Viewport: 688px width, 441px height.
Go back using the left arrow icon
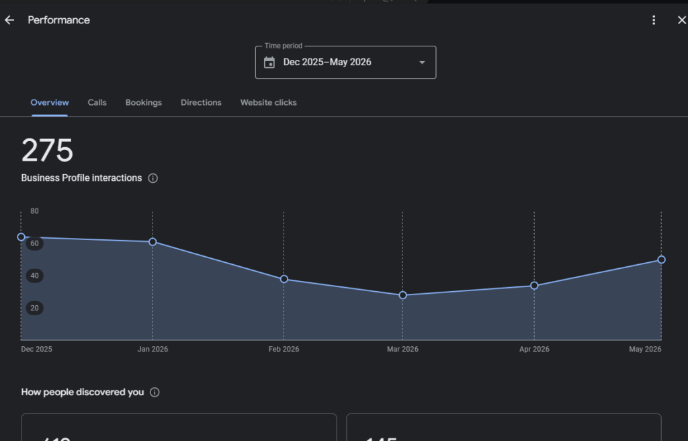(9, 20)
